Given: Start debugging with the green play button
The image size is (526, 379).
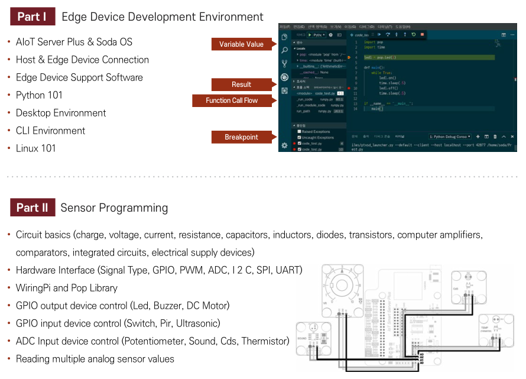Looking at the screenshot, I should [310, 35].
